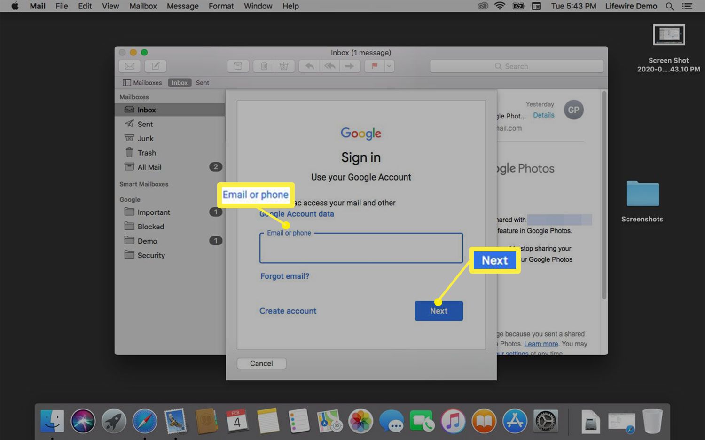Click the Cancel button in sign-in sheet

coord(261,363)
